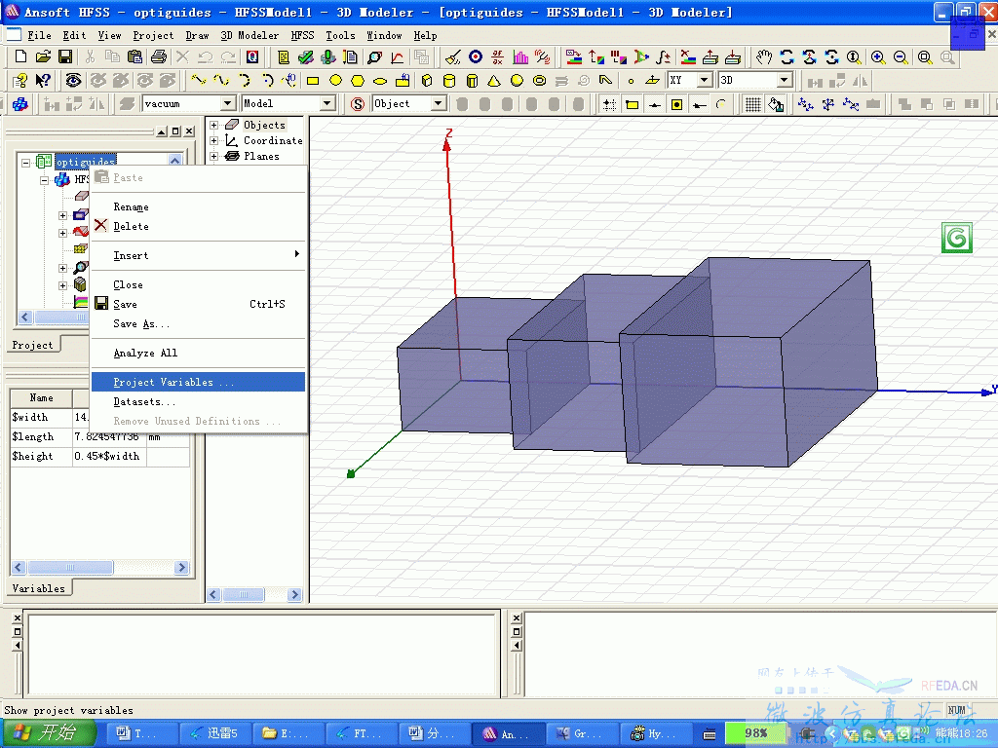Open the HFSS menu
The height and width of the screenshot is (748, 998).
tap(302, 36)
